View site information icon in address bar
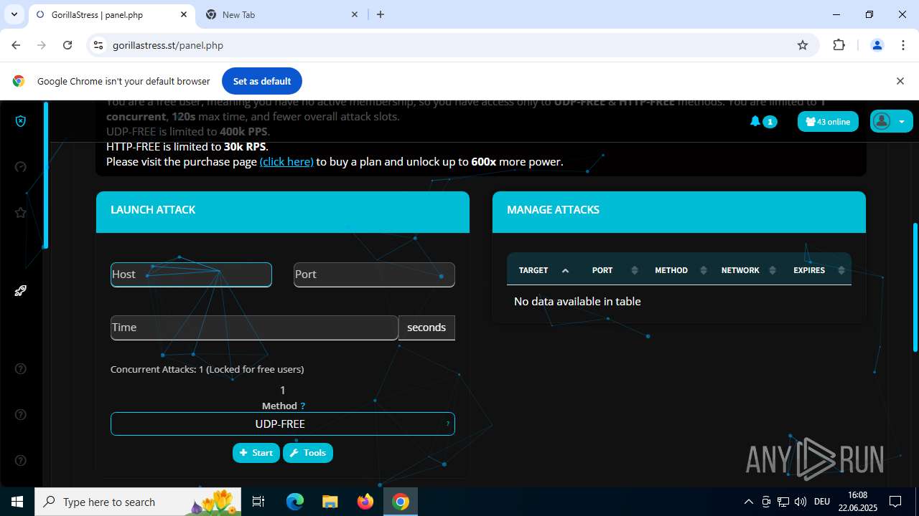This screenshot has width=919, height=516. click(x=98, y=45)
